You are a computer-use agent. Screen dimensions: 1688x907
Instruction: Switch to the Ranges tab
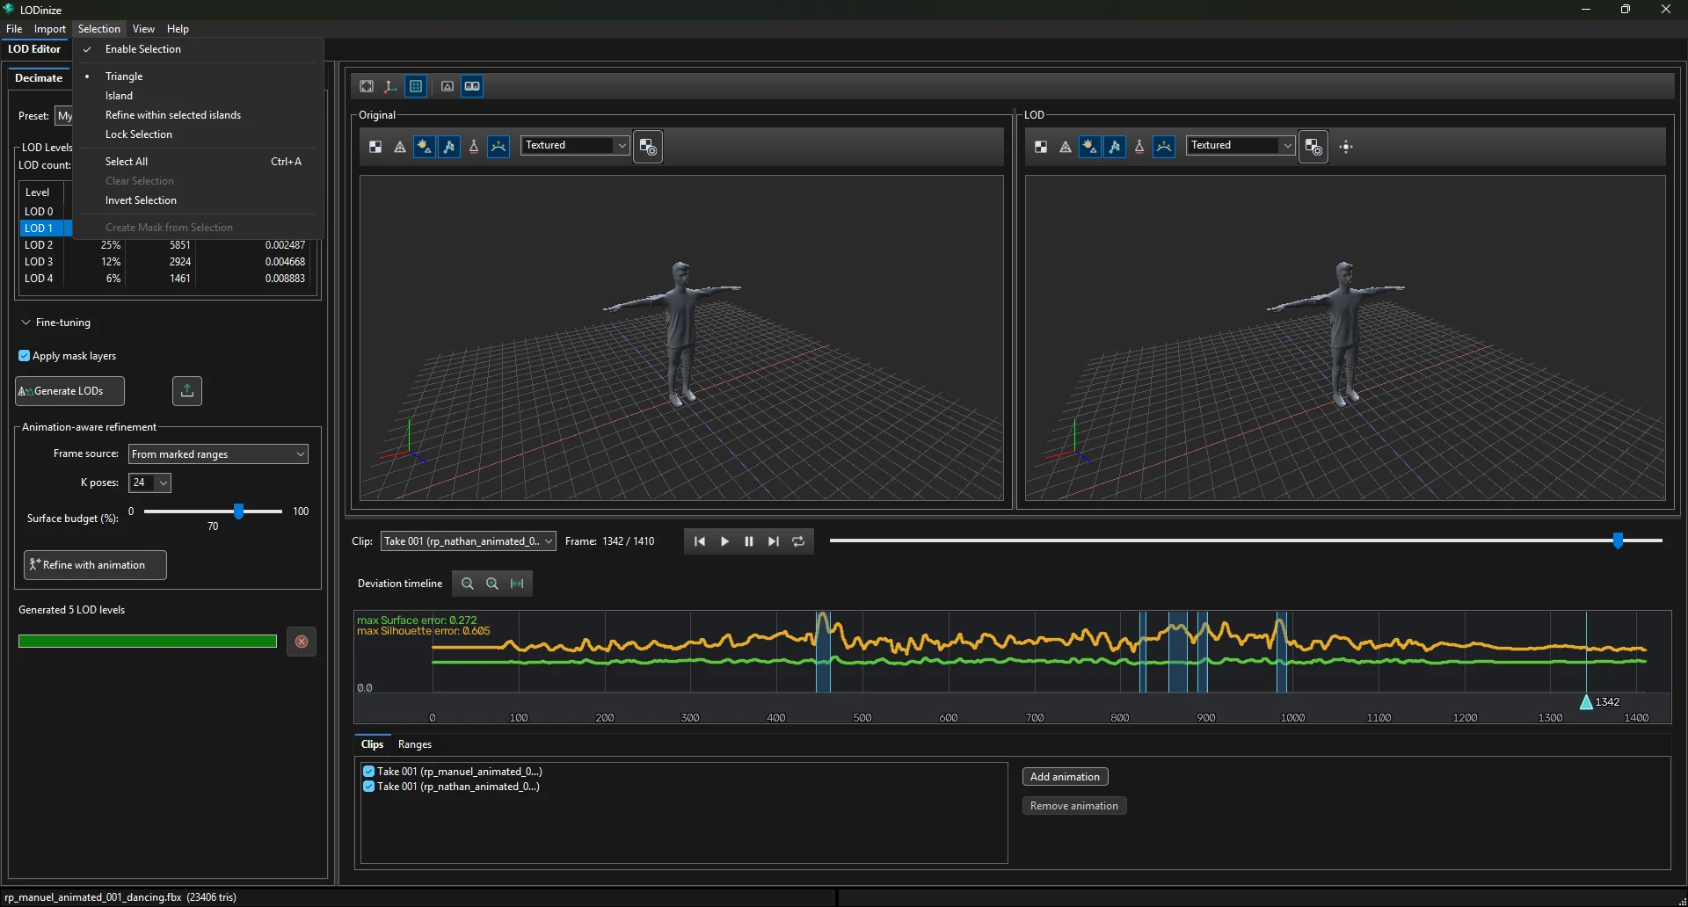click(415, 744)
